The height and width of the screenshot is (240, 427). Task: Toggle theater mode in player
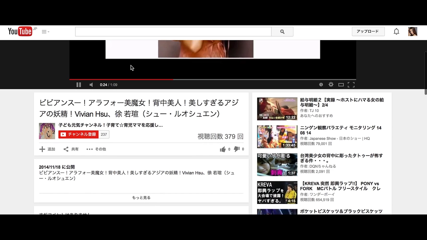[x=341, y=85]
